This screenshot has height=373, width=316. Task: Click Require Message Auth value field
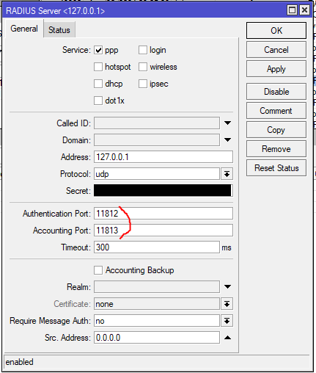pos(157,321)
